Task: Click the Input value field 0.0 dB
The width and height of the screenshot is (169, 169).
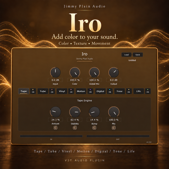Action: pos(55,80)
